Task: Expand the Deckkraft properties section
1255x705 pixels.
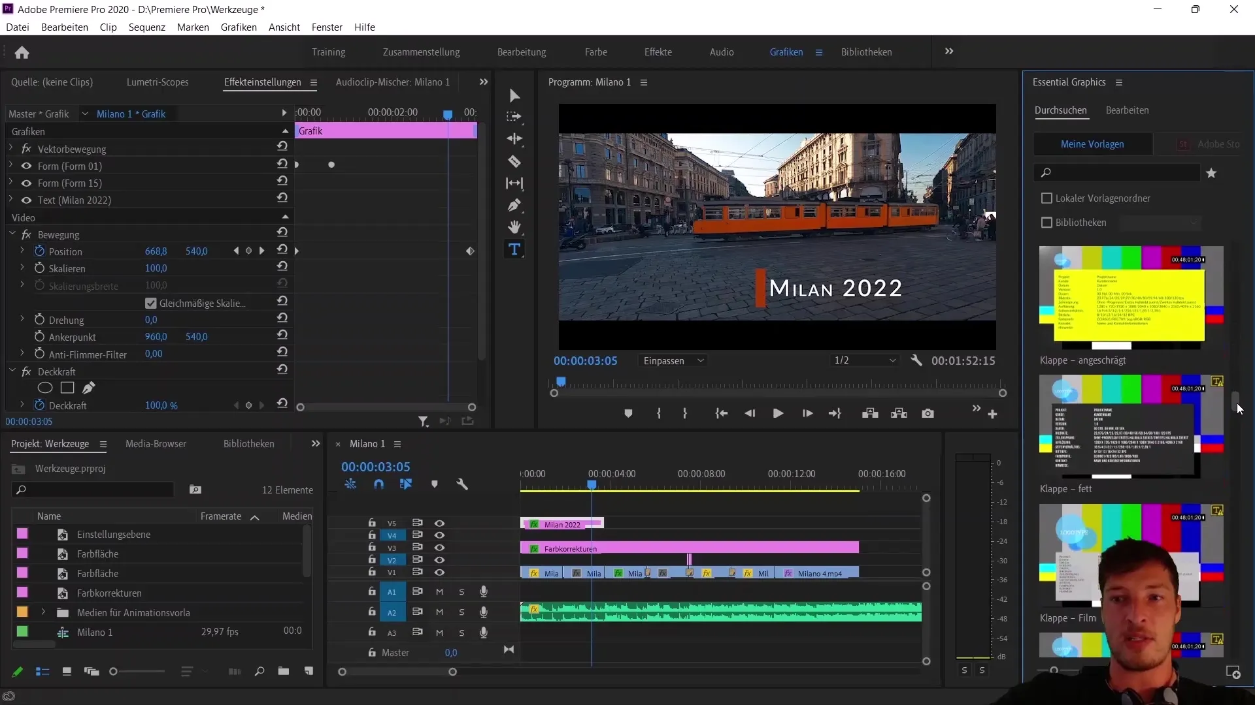Action: 22,405
